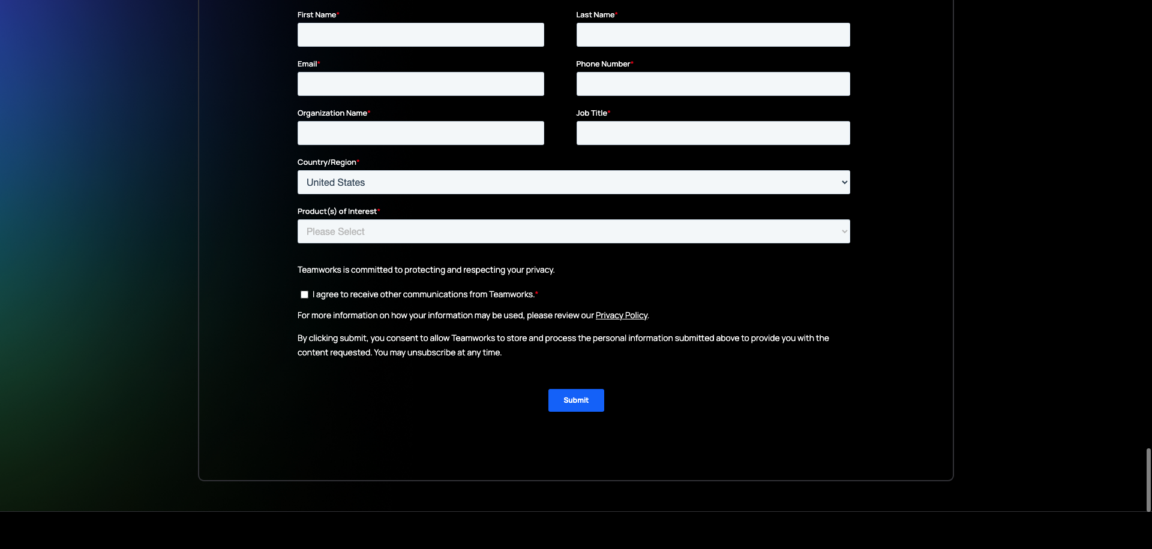Click the Phone Number input field

click(x=712, y=83)
